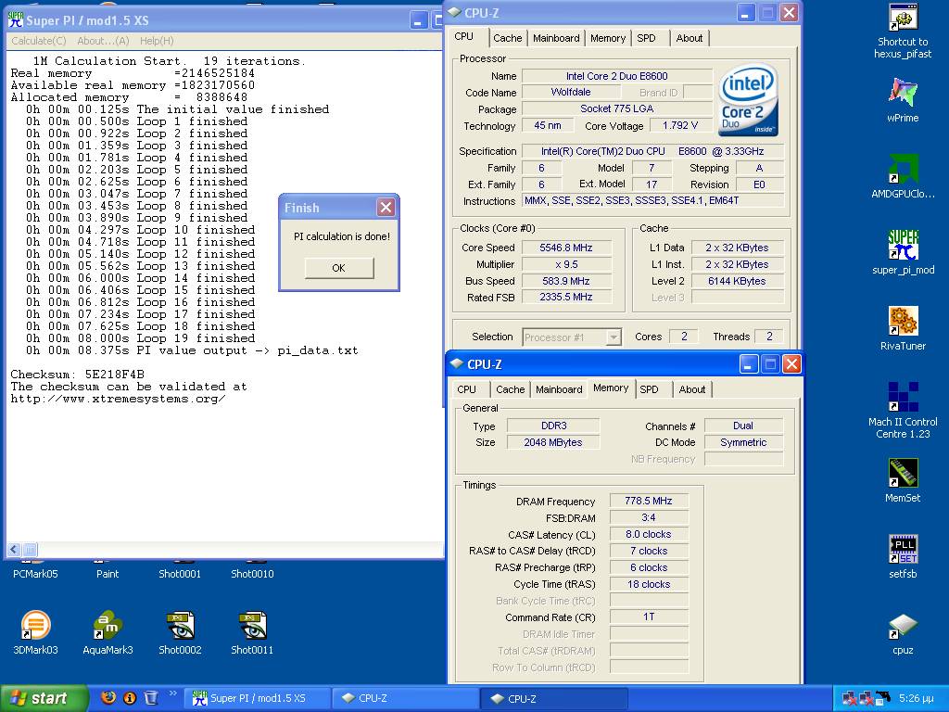The height and width of the screenshot is (712, 949).
Task: Click the pistol-shaped system tray icon
Action: (882, 697)
